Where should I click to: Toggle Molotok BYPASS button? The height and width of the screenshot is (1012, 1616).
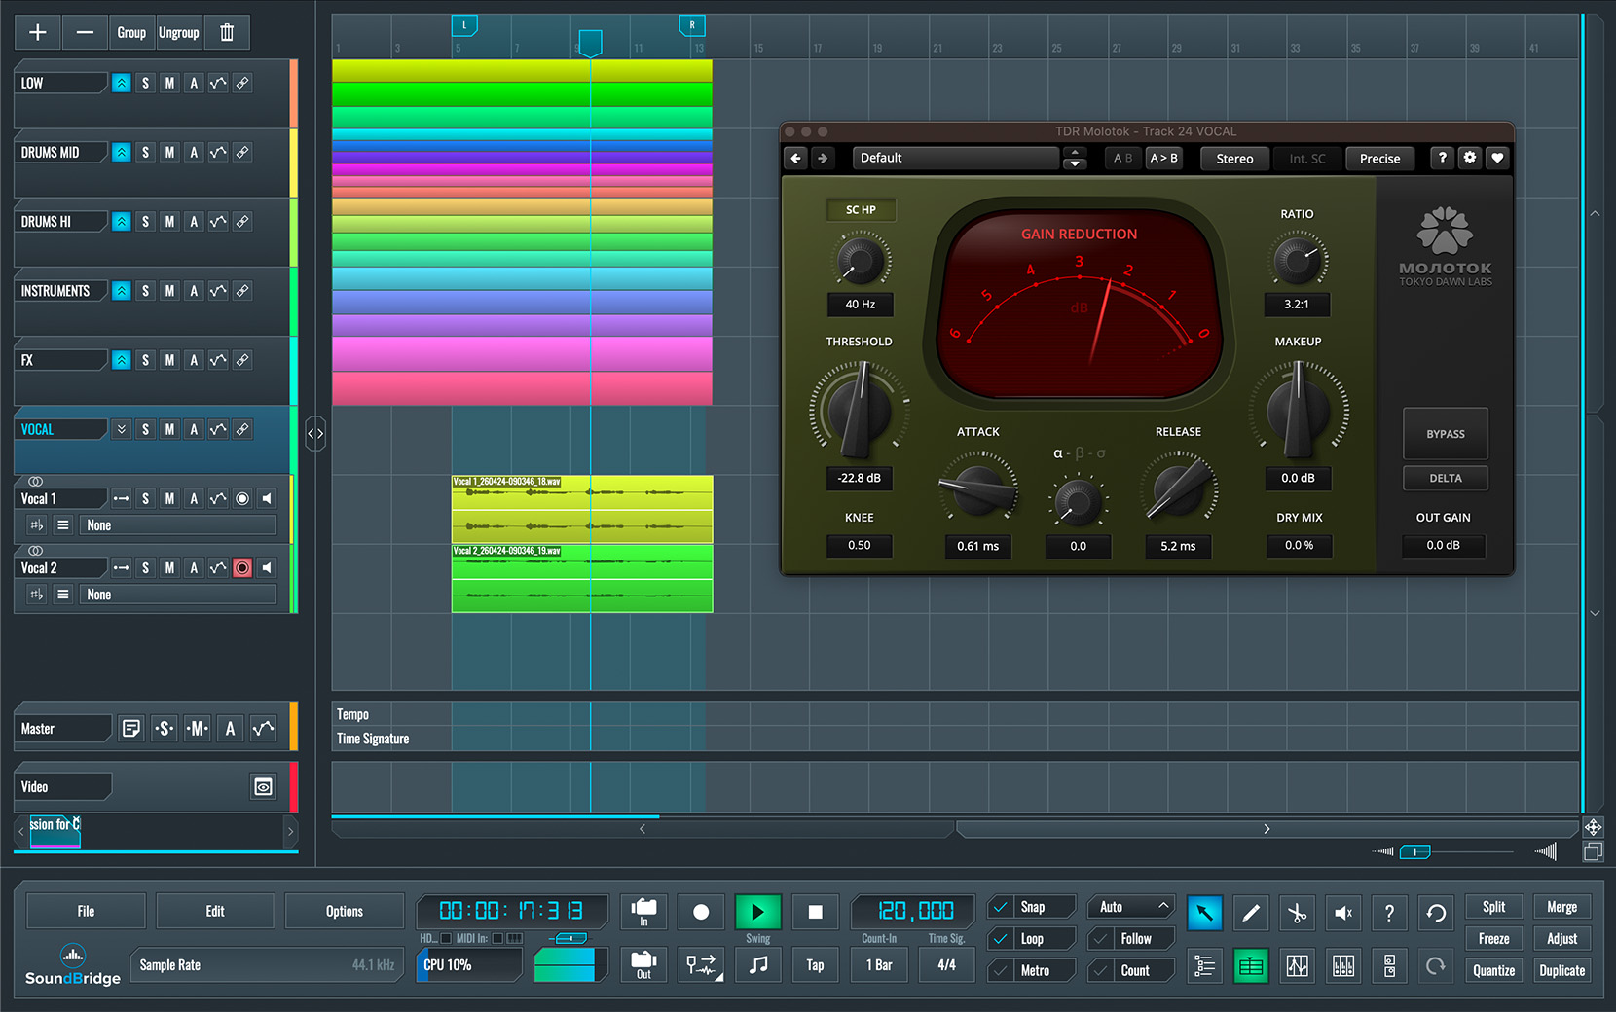[x=1445, y=434]
